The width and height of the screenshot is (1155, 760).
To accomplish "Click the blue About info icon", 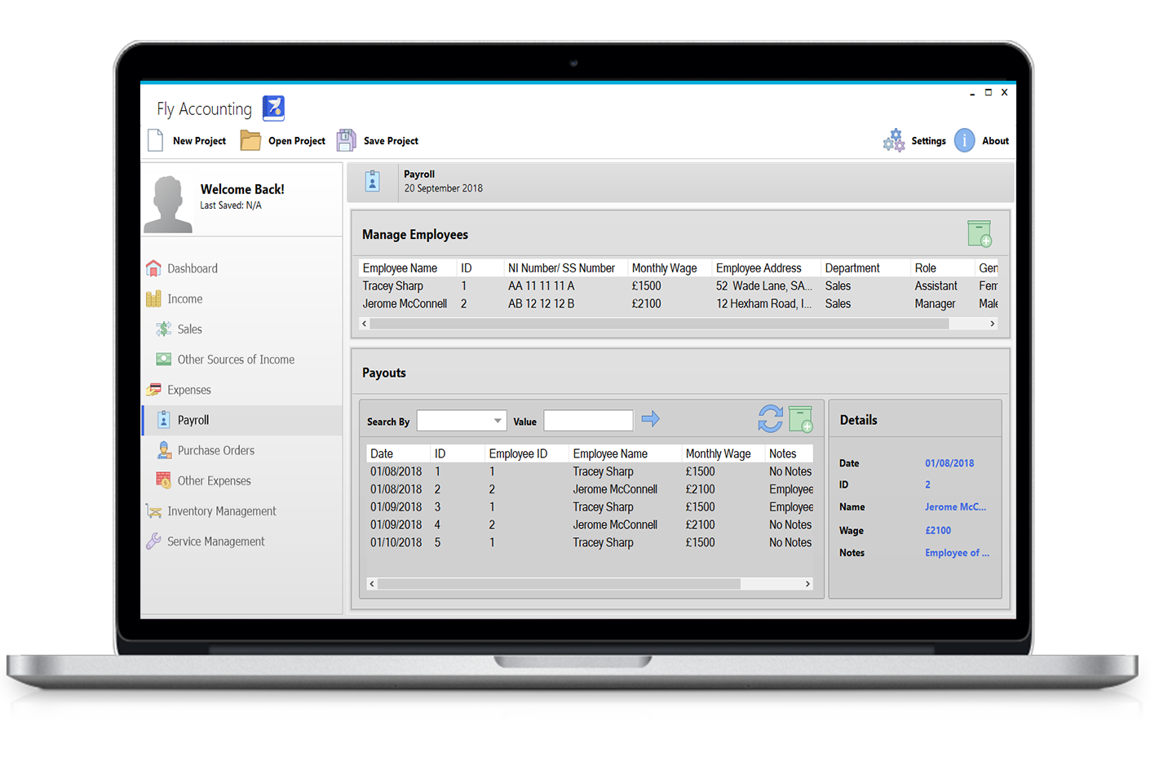I will pyautogui.click(x=964, y=140).
